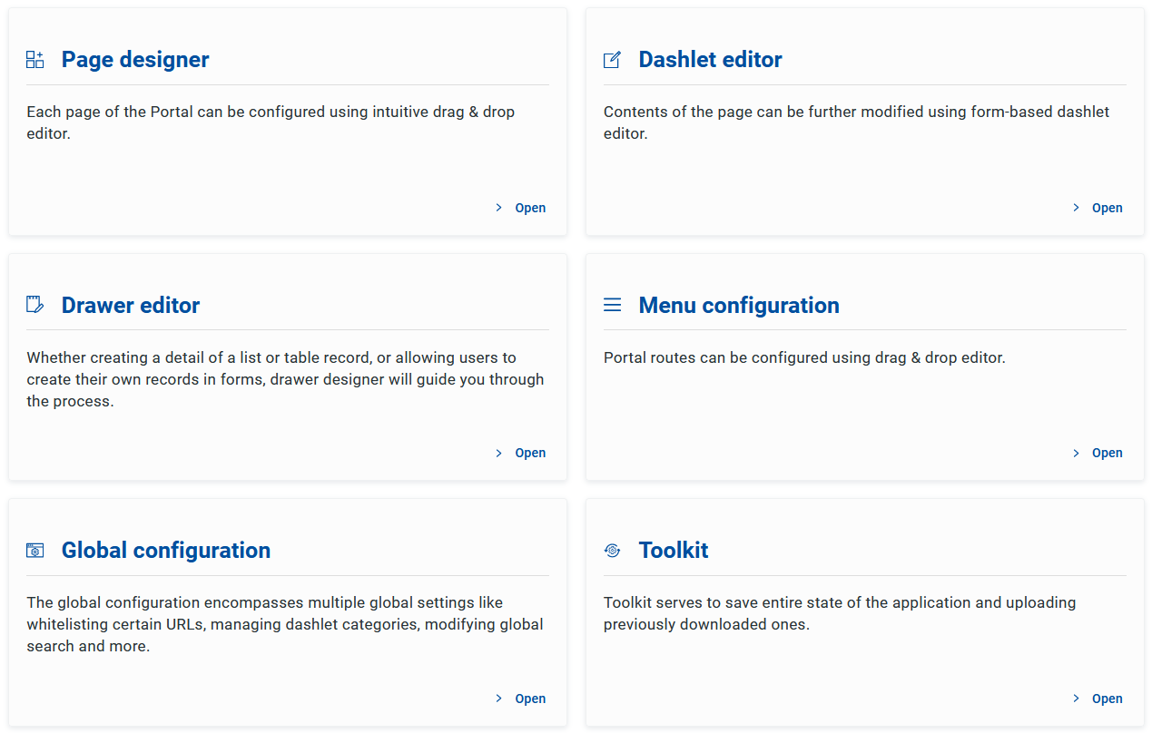Click the Page designer grid icon

point(35,60)
